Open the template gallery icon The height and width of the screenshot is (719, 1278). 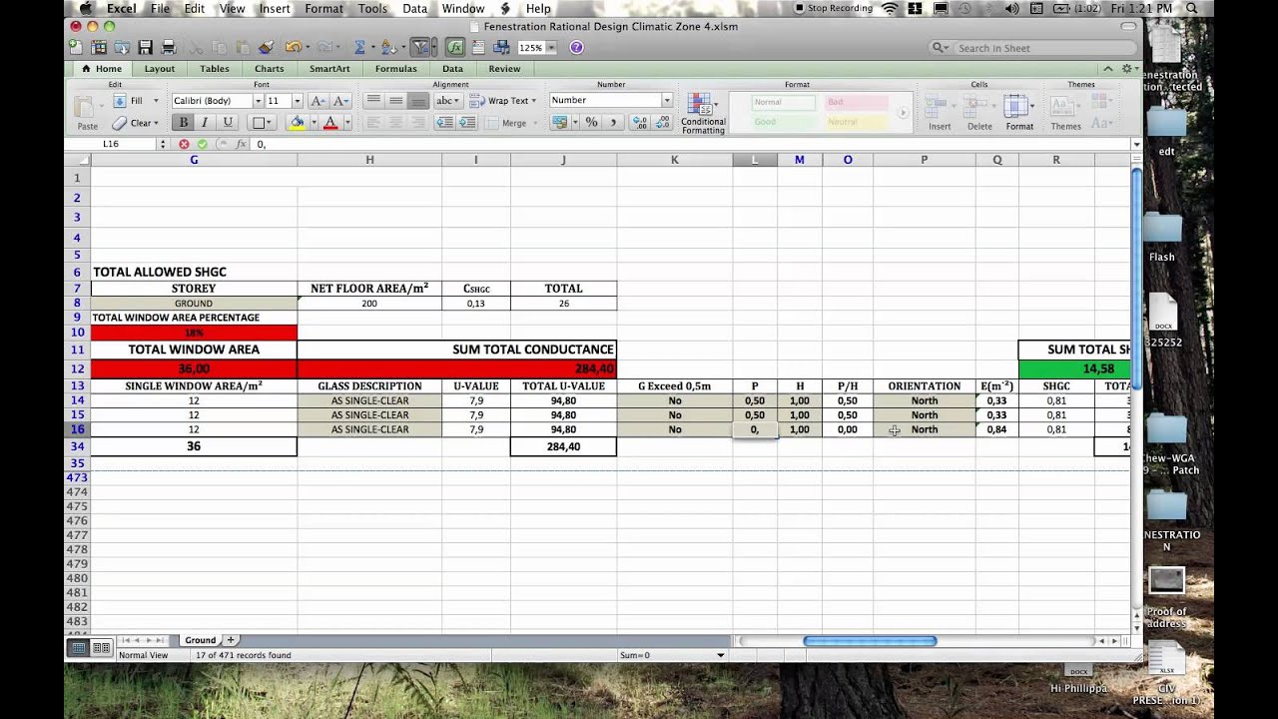[x=99, y=47]
